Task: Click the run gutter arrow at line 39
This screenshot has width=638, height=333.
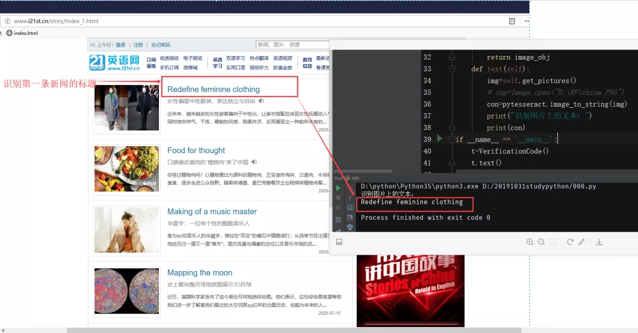Action: tap(439, 139)
